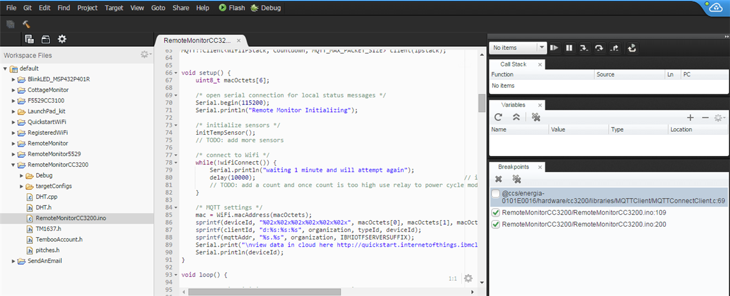Image resolution: width=730 pixels, height=296 pixels.
Task: Click the cloud icon in the top-right corner
Action: tap(715, 7)
